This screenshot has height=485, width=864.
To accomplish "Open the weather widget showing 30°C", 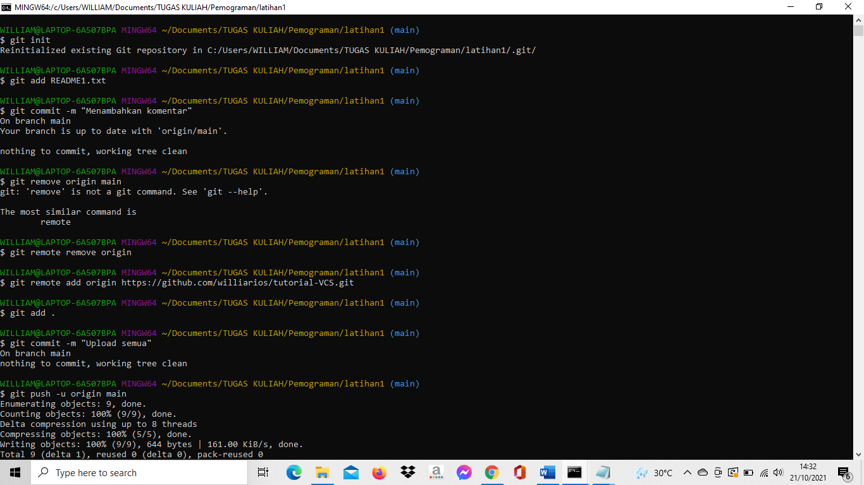I will pos(654,472).
